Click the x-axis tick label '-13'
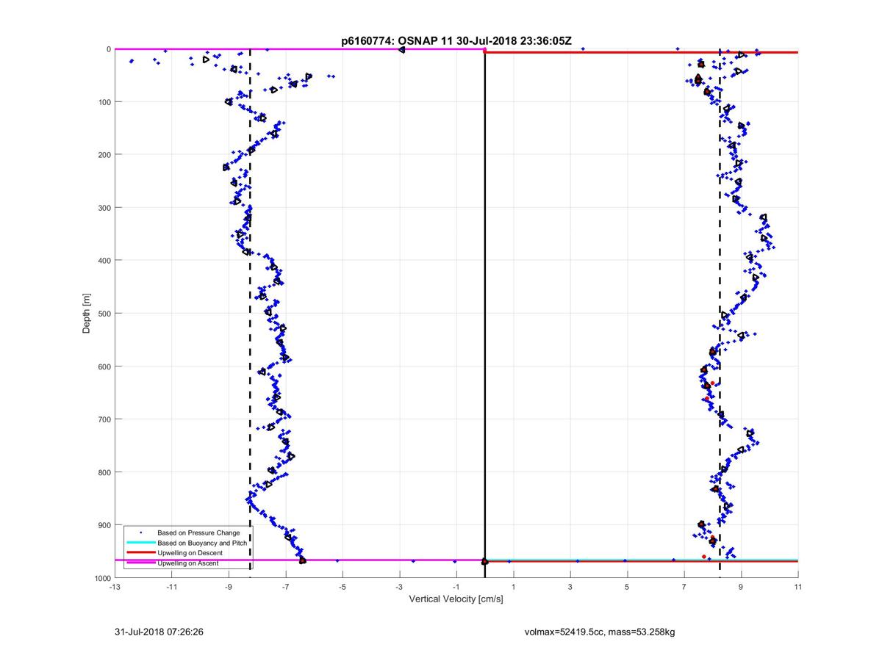The image size is (882, 650). click(114, 587)
